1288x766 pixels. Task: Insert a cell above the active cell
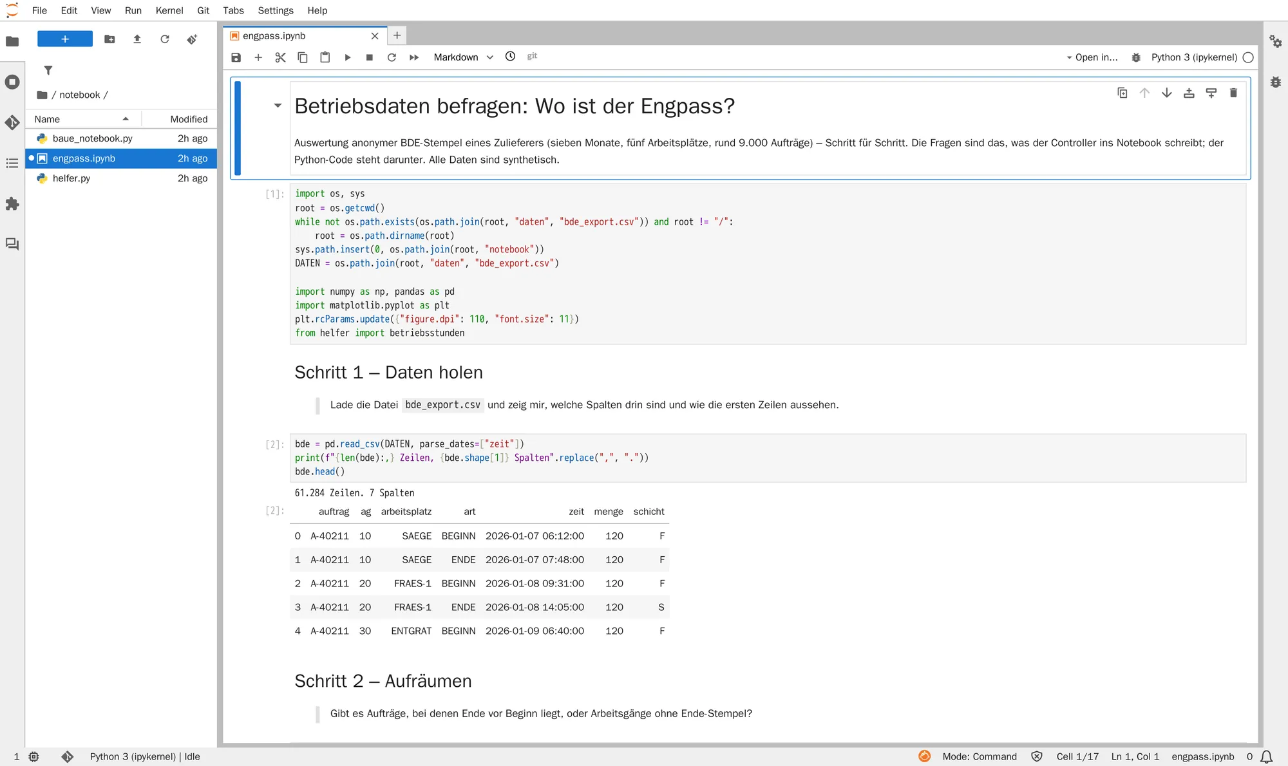pyautogui.click(x=1189, y=93)
